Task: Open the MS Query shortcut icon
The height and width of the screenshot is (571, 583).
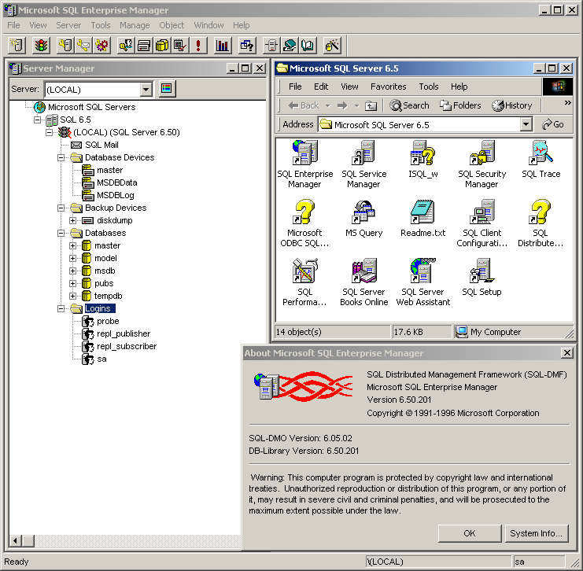Action: (x=363, y=212)
